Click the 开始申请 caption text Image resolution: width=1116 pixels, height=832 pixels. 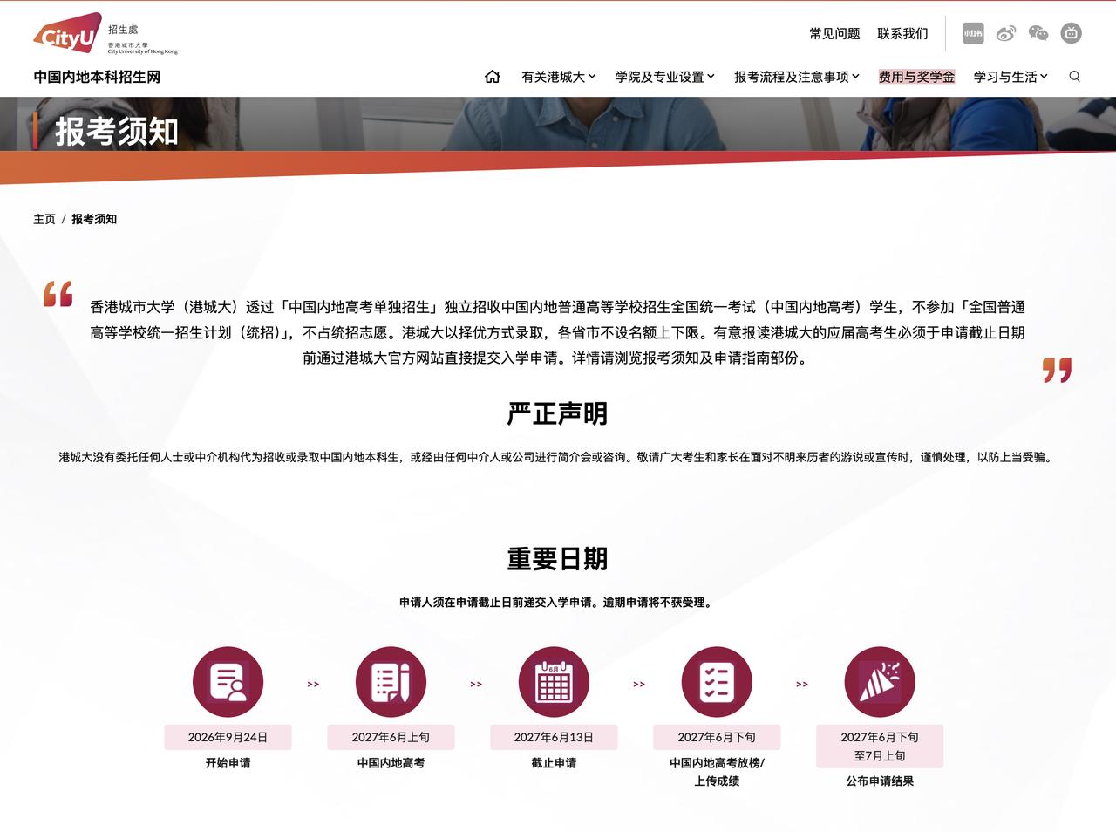[x=228, y=763]
